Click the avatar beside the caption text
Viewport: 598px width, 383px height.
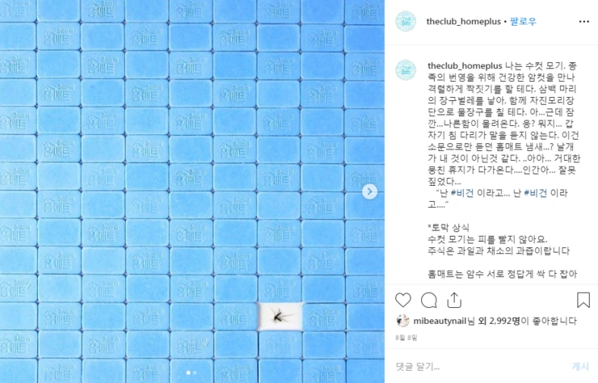point(406,70)
